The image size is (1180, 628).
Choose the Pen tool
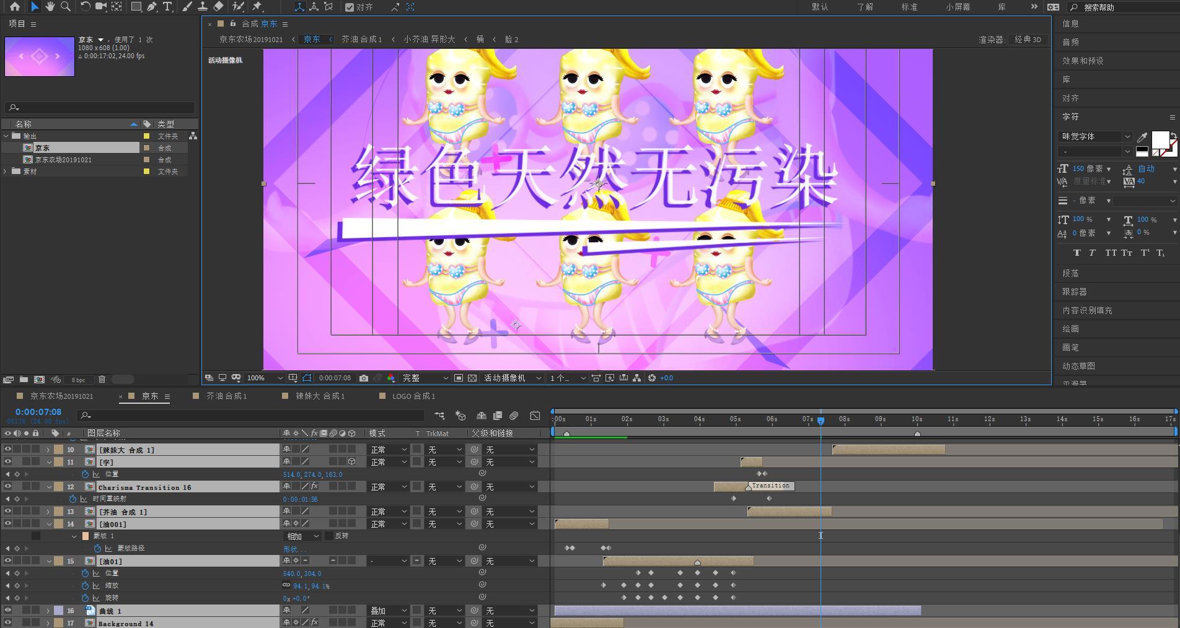151,7
